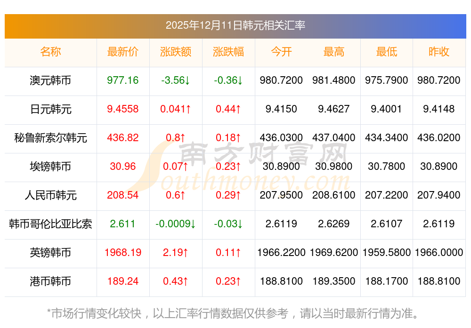Select the low value 30.7800

tap(387, 166)
